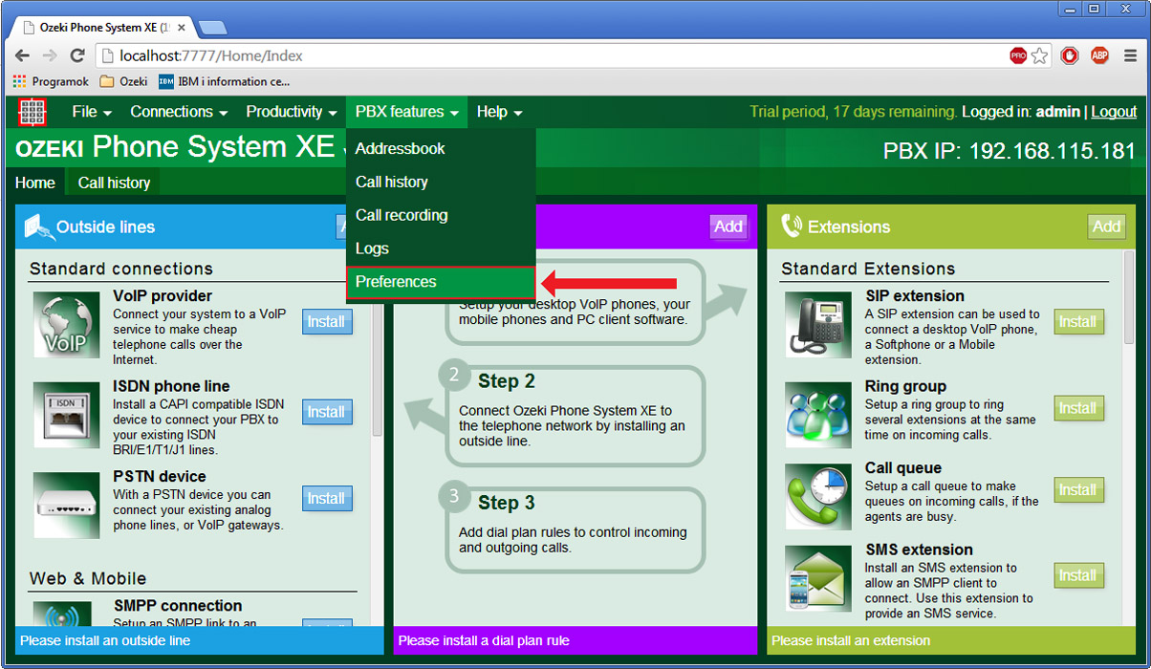
Task: Click the AdBlock Plus ABP icon
Action: (1099, 56)
